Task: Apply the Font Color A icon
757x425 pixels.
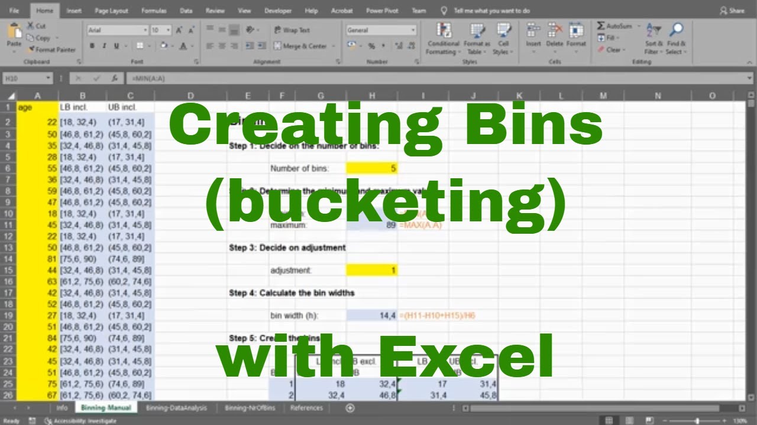Action: (x=183, y=46)
